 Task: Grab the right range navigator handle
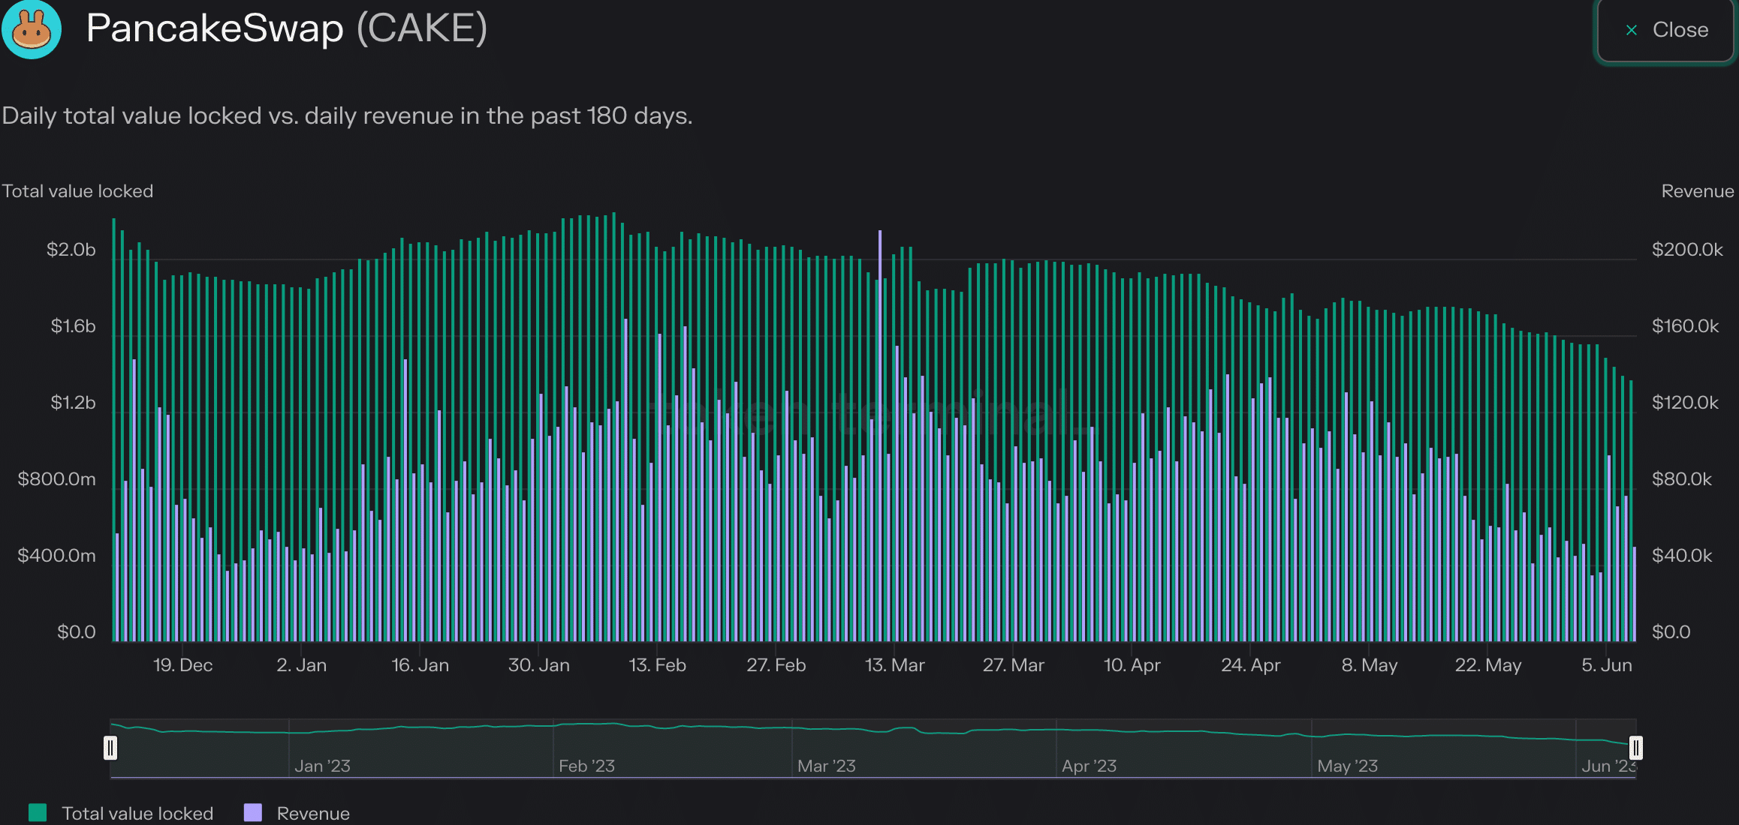coord(1636,748)
